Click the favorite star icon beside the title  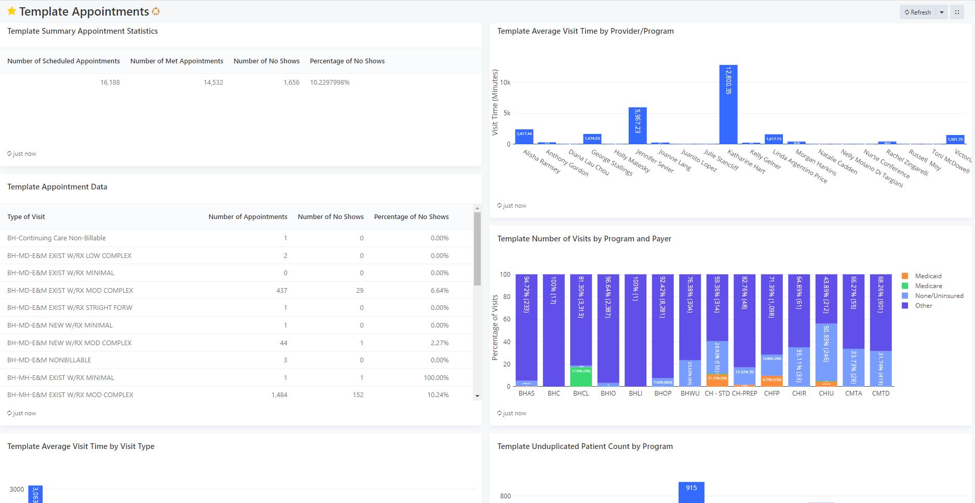click(11, 11)
